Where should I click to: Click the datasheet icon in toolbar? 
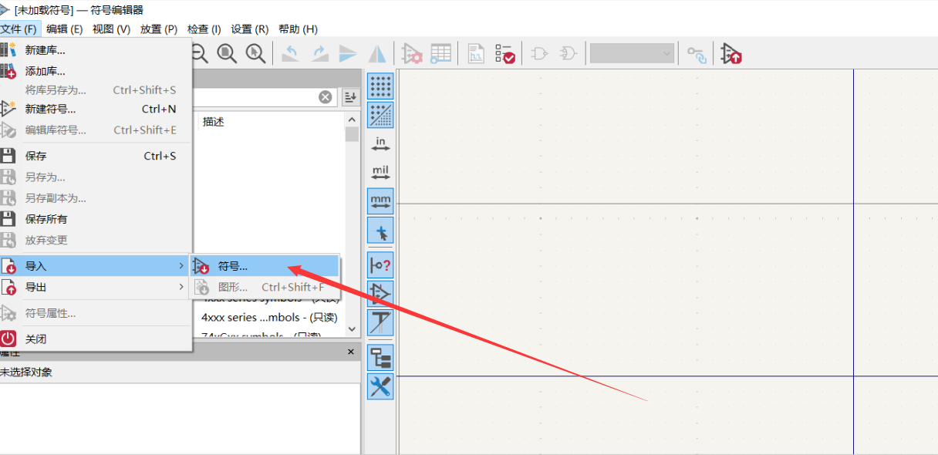pos(477,53)
